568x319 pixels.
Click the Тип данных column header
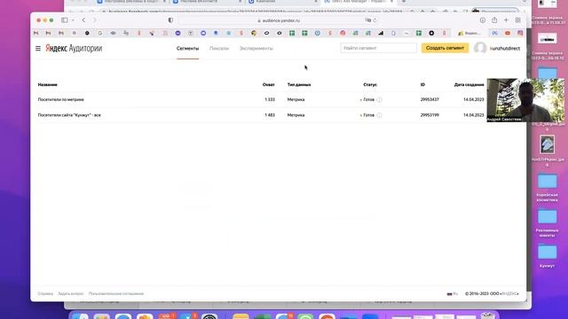299,85
